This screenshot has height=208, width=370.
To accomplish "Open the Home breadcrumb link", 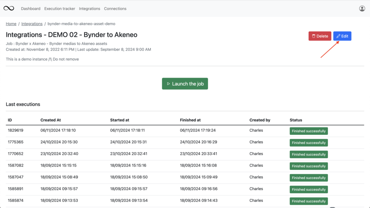I will [x=11, y=23].
